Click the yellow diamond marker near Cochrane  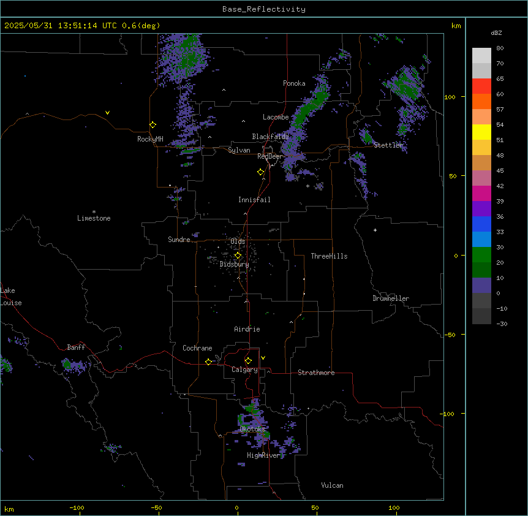click(x=208, y=362)
